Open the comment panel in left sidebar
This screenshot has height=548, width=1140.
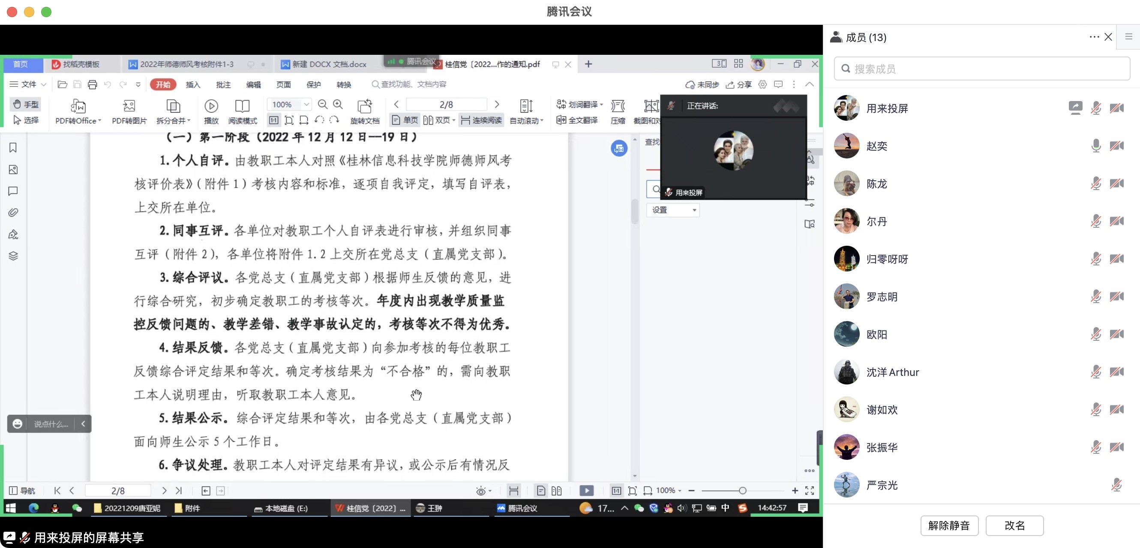click(x=13, y=191)
